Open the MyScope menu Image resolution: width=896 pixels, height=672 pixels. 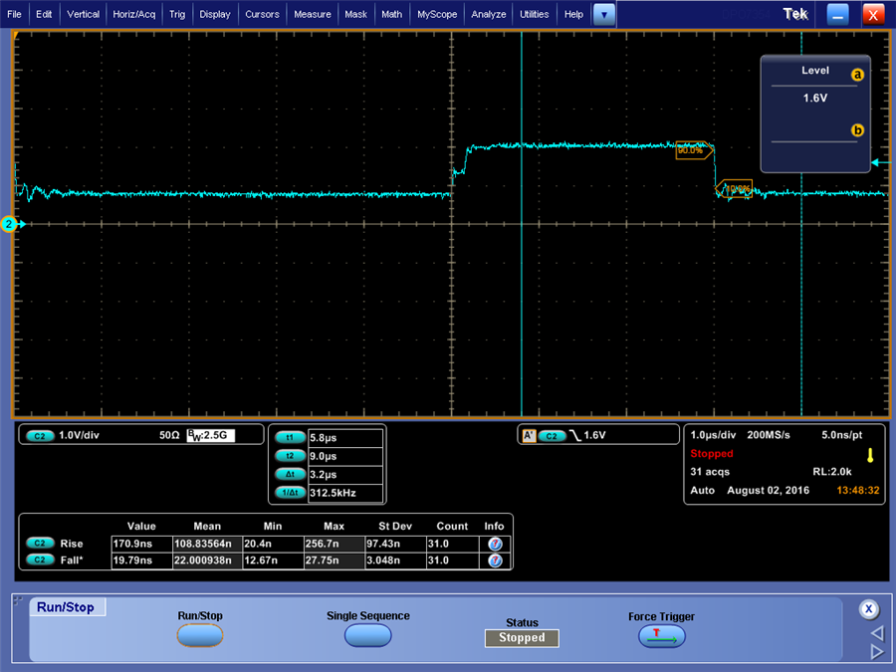(437, 14)
